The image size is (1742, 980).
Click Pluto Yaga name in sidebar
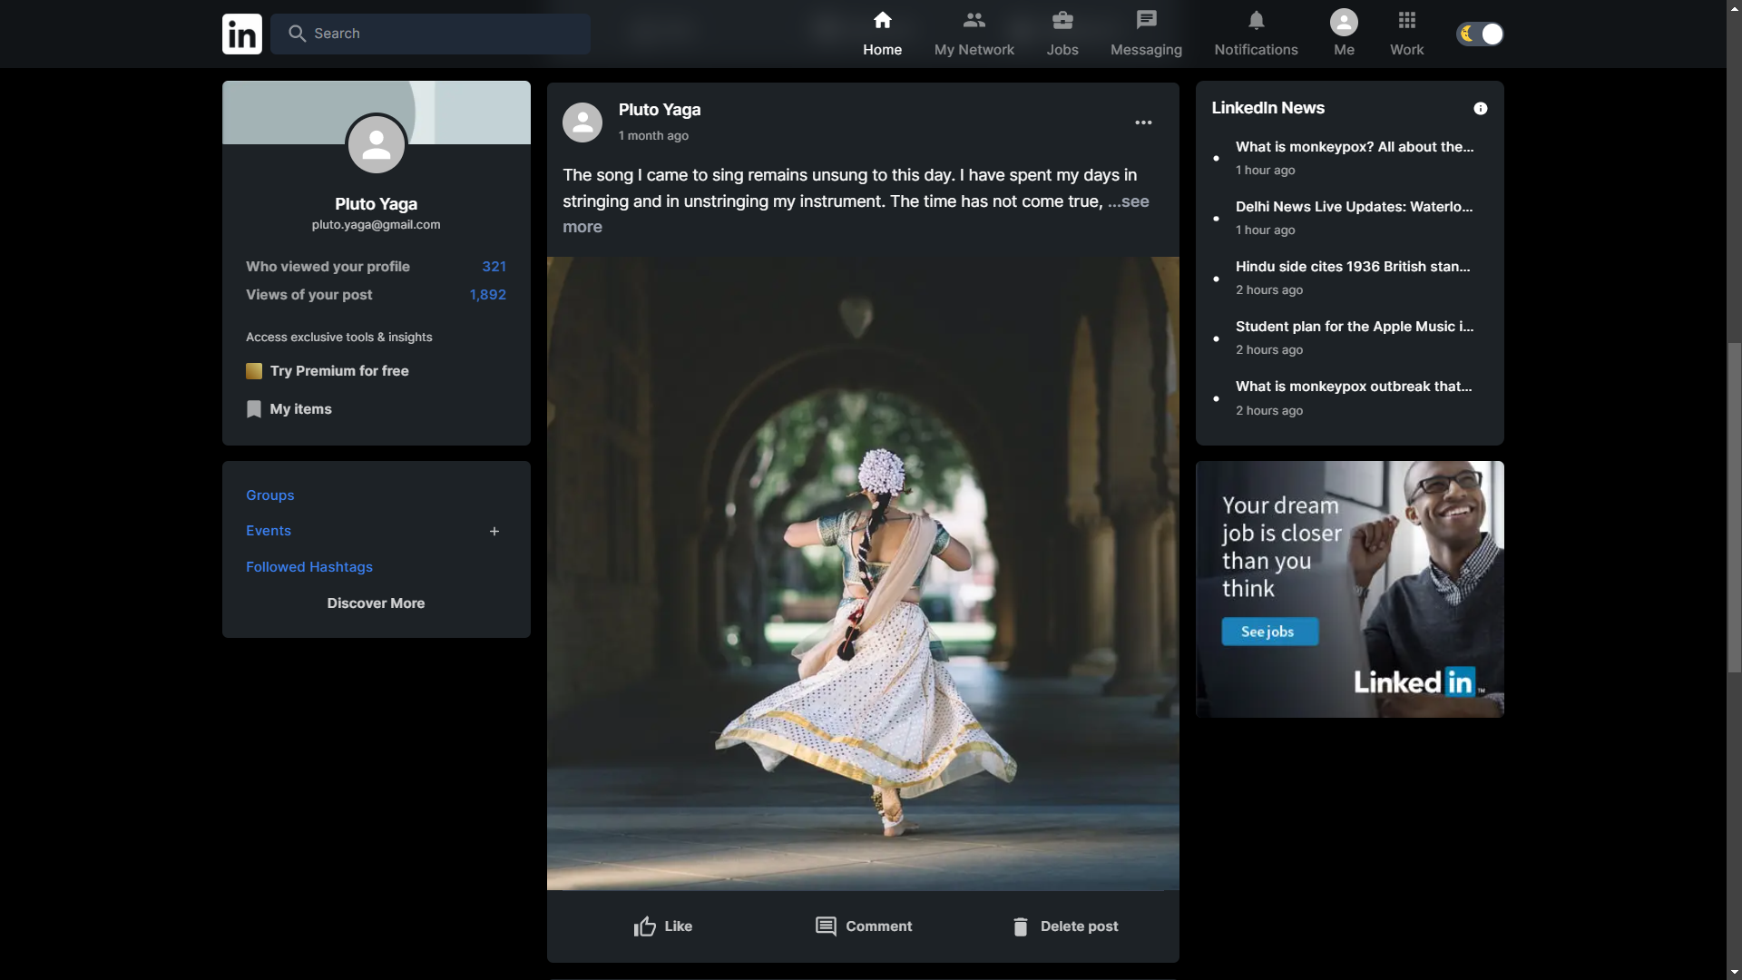point(376,204)
